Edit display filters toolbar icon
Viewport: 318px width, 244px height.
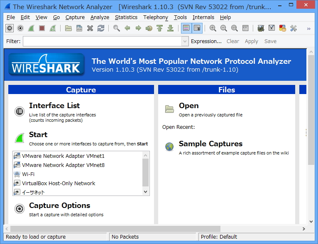pyautogui.click(x=272, y=28)
